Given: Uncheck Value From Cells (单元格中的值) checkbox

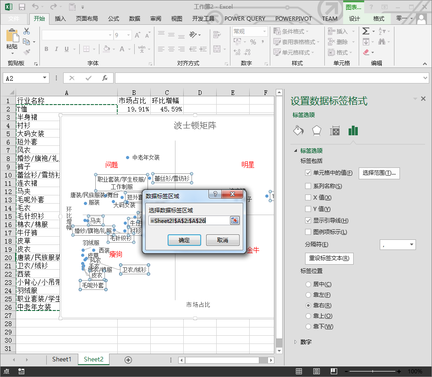Looking at the screenshot, I should point(308,172).
